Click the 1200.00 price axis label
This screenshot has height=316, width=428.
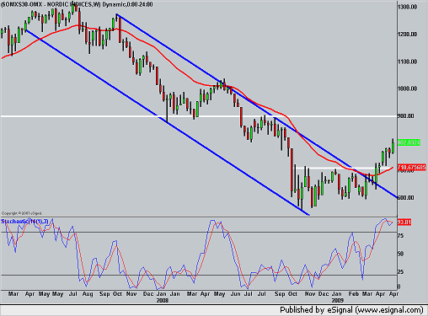point(408,35)
